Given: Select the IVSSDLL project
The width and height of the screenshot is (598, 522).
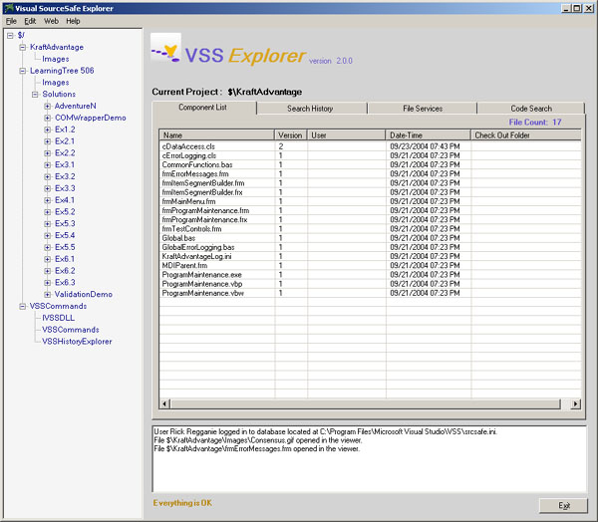Looking at the screenshot, I should coord(58,318).
